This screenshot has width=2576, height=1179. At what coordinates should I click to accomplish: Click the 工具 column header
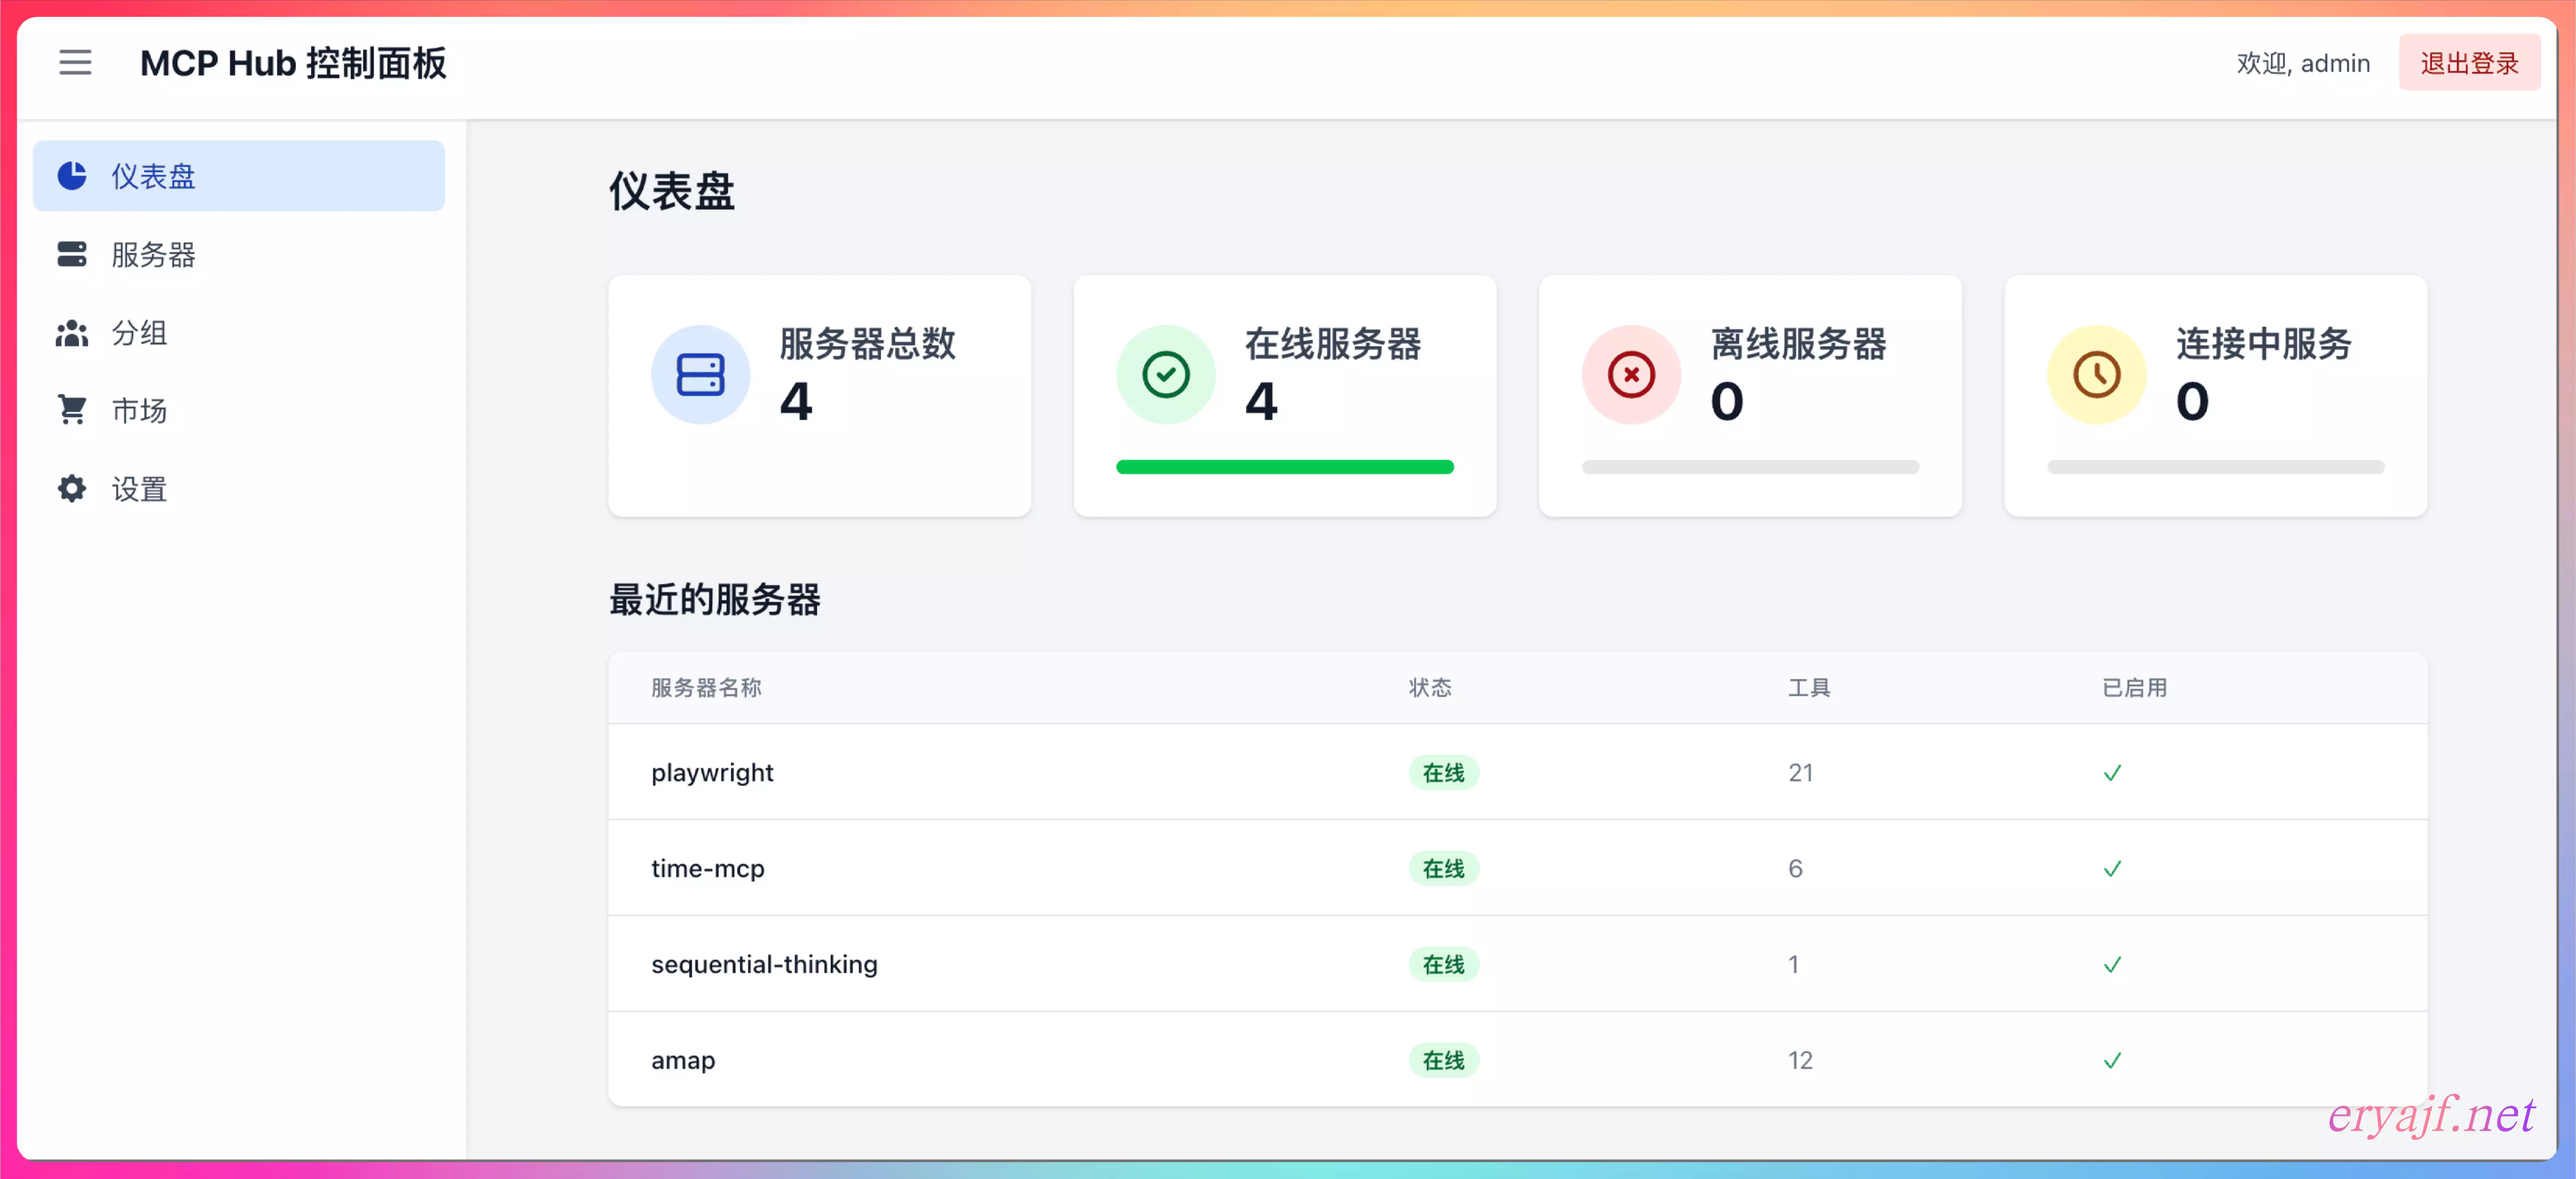[x=1809, y=688]
